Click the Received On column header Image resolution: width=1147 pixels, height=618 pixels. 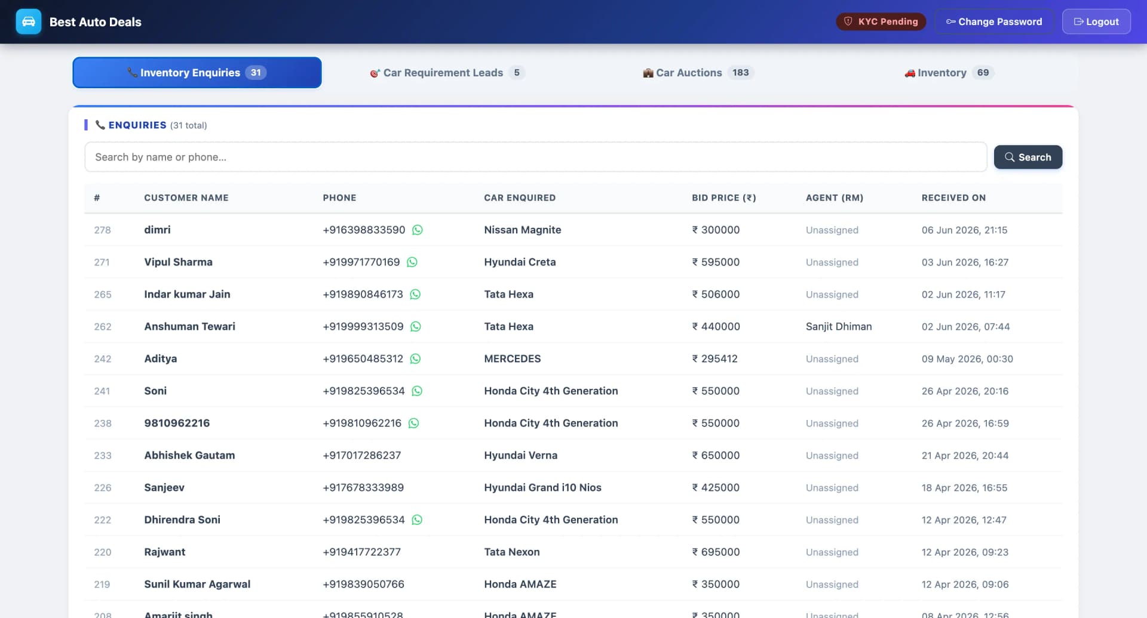click(x=953, y=197)
